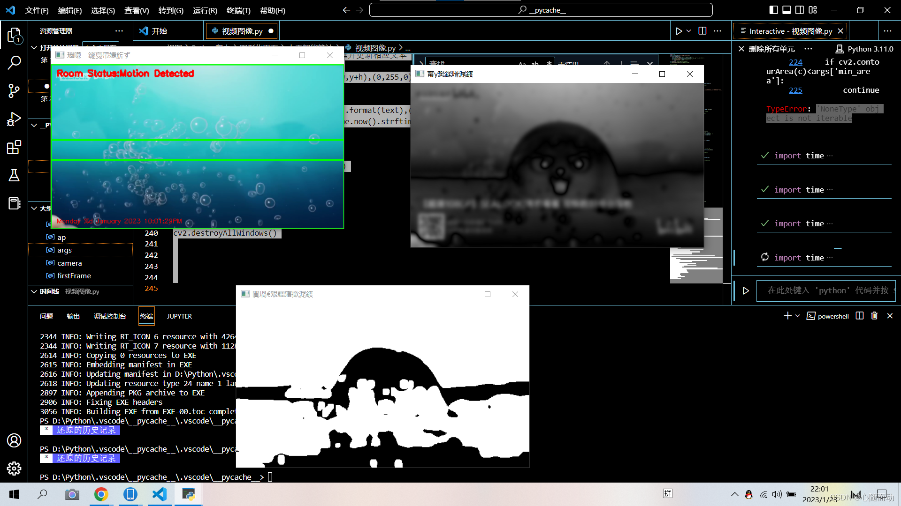Switch to the JUPYTER panel tab
Image resolution: width=901 pixels, height=506 pixels.
[x=179, y=316]
